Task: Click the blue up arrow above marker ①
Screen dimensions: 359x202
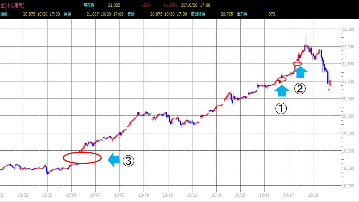Action: [282, 90]
